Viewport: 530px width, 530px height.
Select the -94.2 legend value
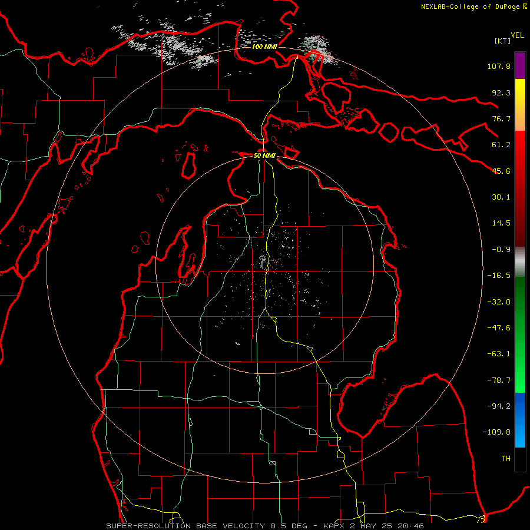click(x=499, y=406)
